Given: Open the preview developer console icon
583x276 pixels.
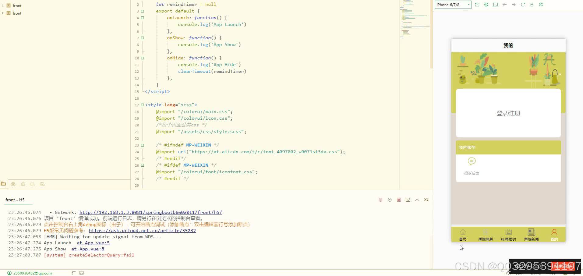Looking at the screenshot, I should [x=496, y=5].
